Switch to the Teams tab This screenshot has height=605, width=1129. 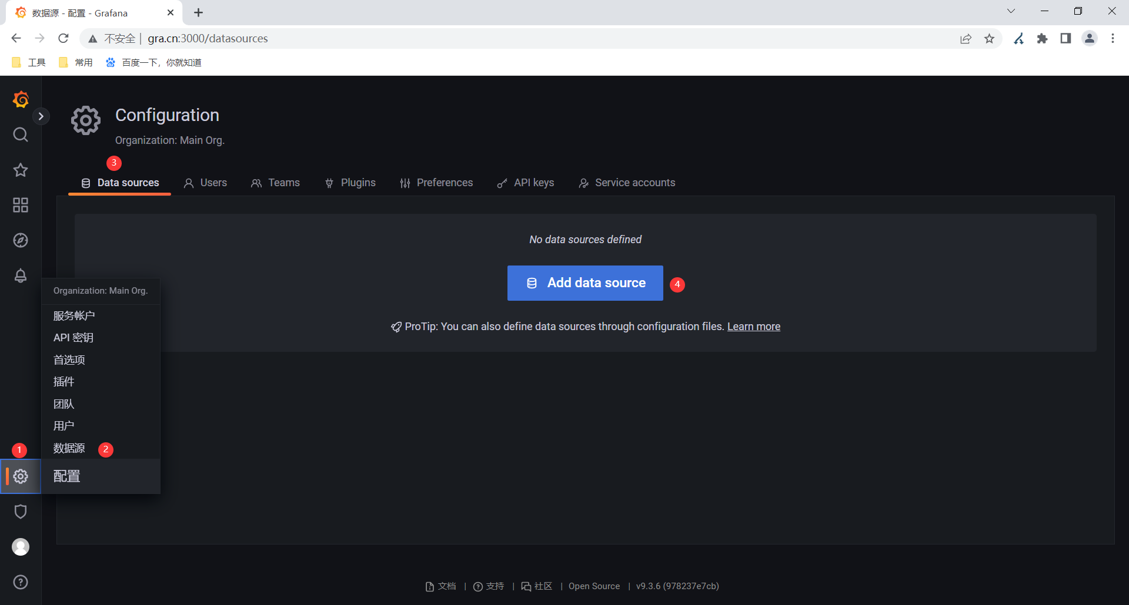click(x=275, y=183)
